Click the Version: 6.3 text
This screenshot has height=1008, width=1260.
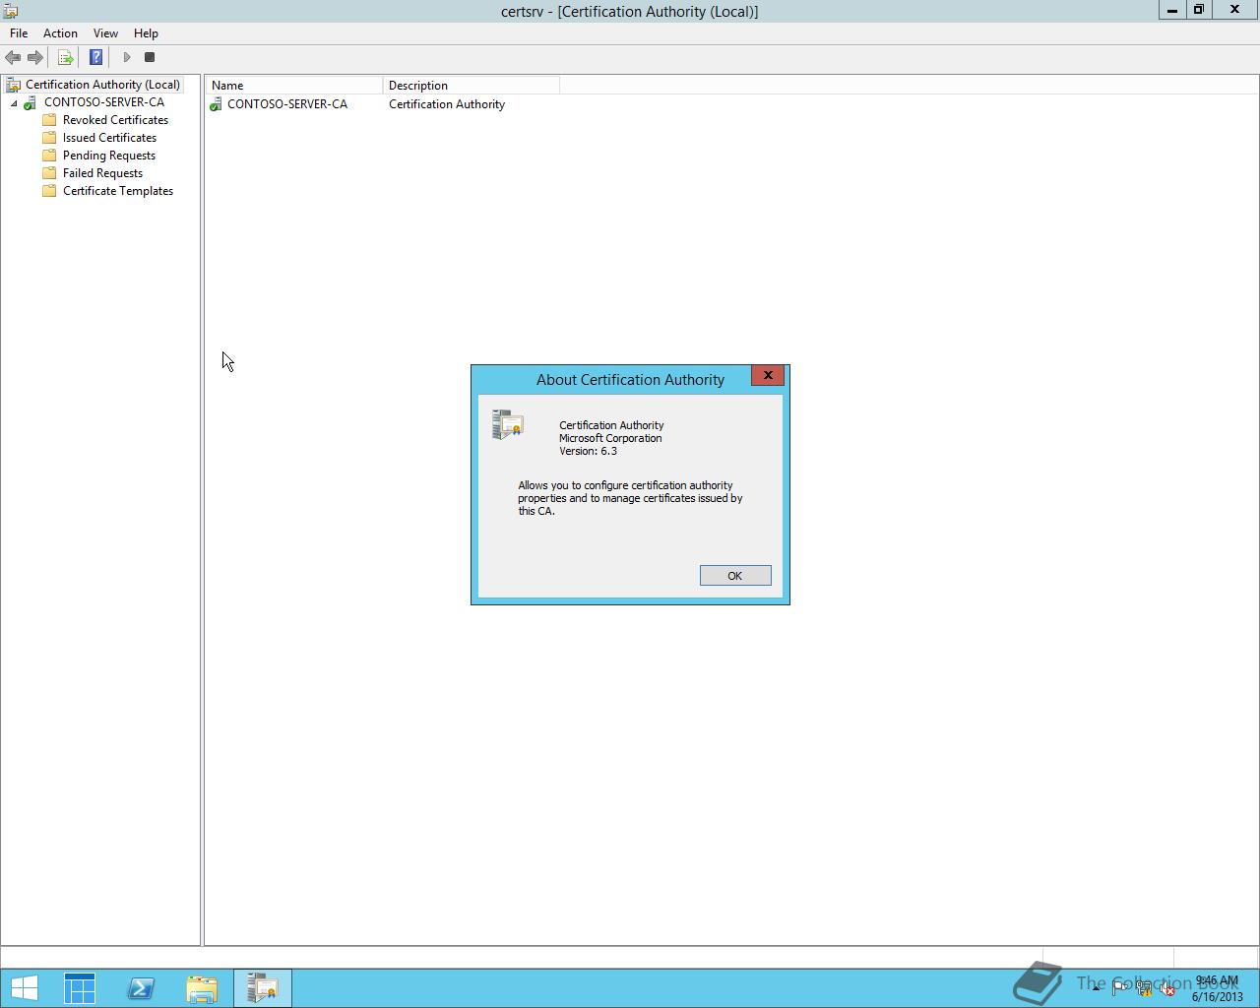coord(589,451)
